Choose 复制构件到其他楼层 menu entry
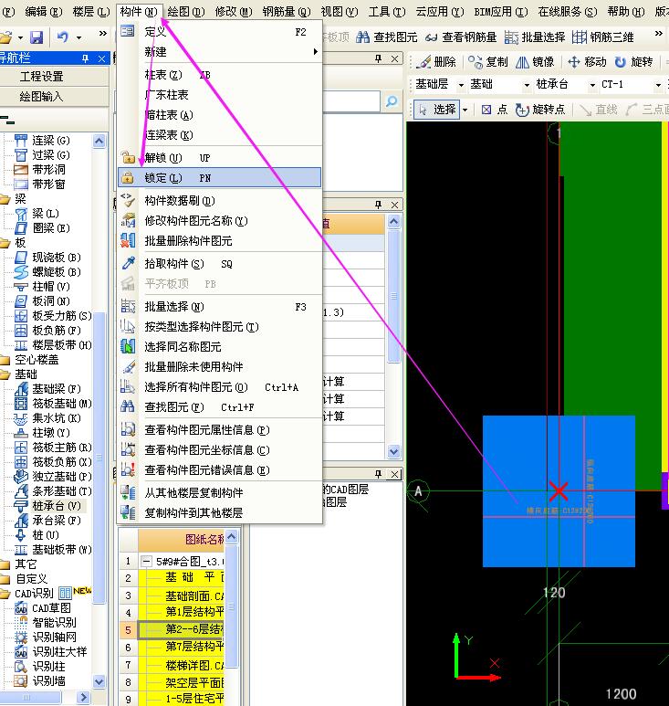 point(220,513)
